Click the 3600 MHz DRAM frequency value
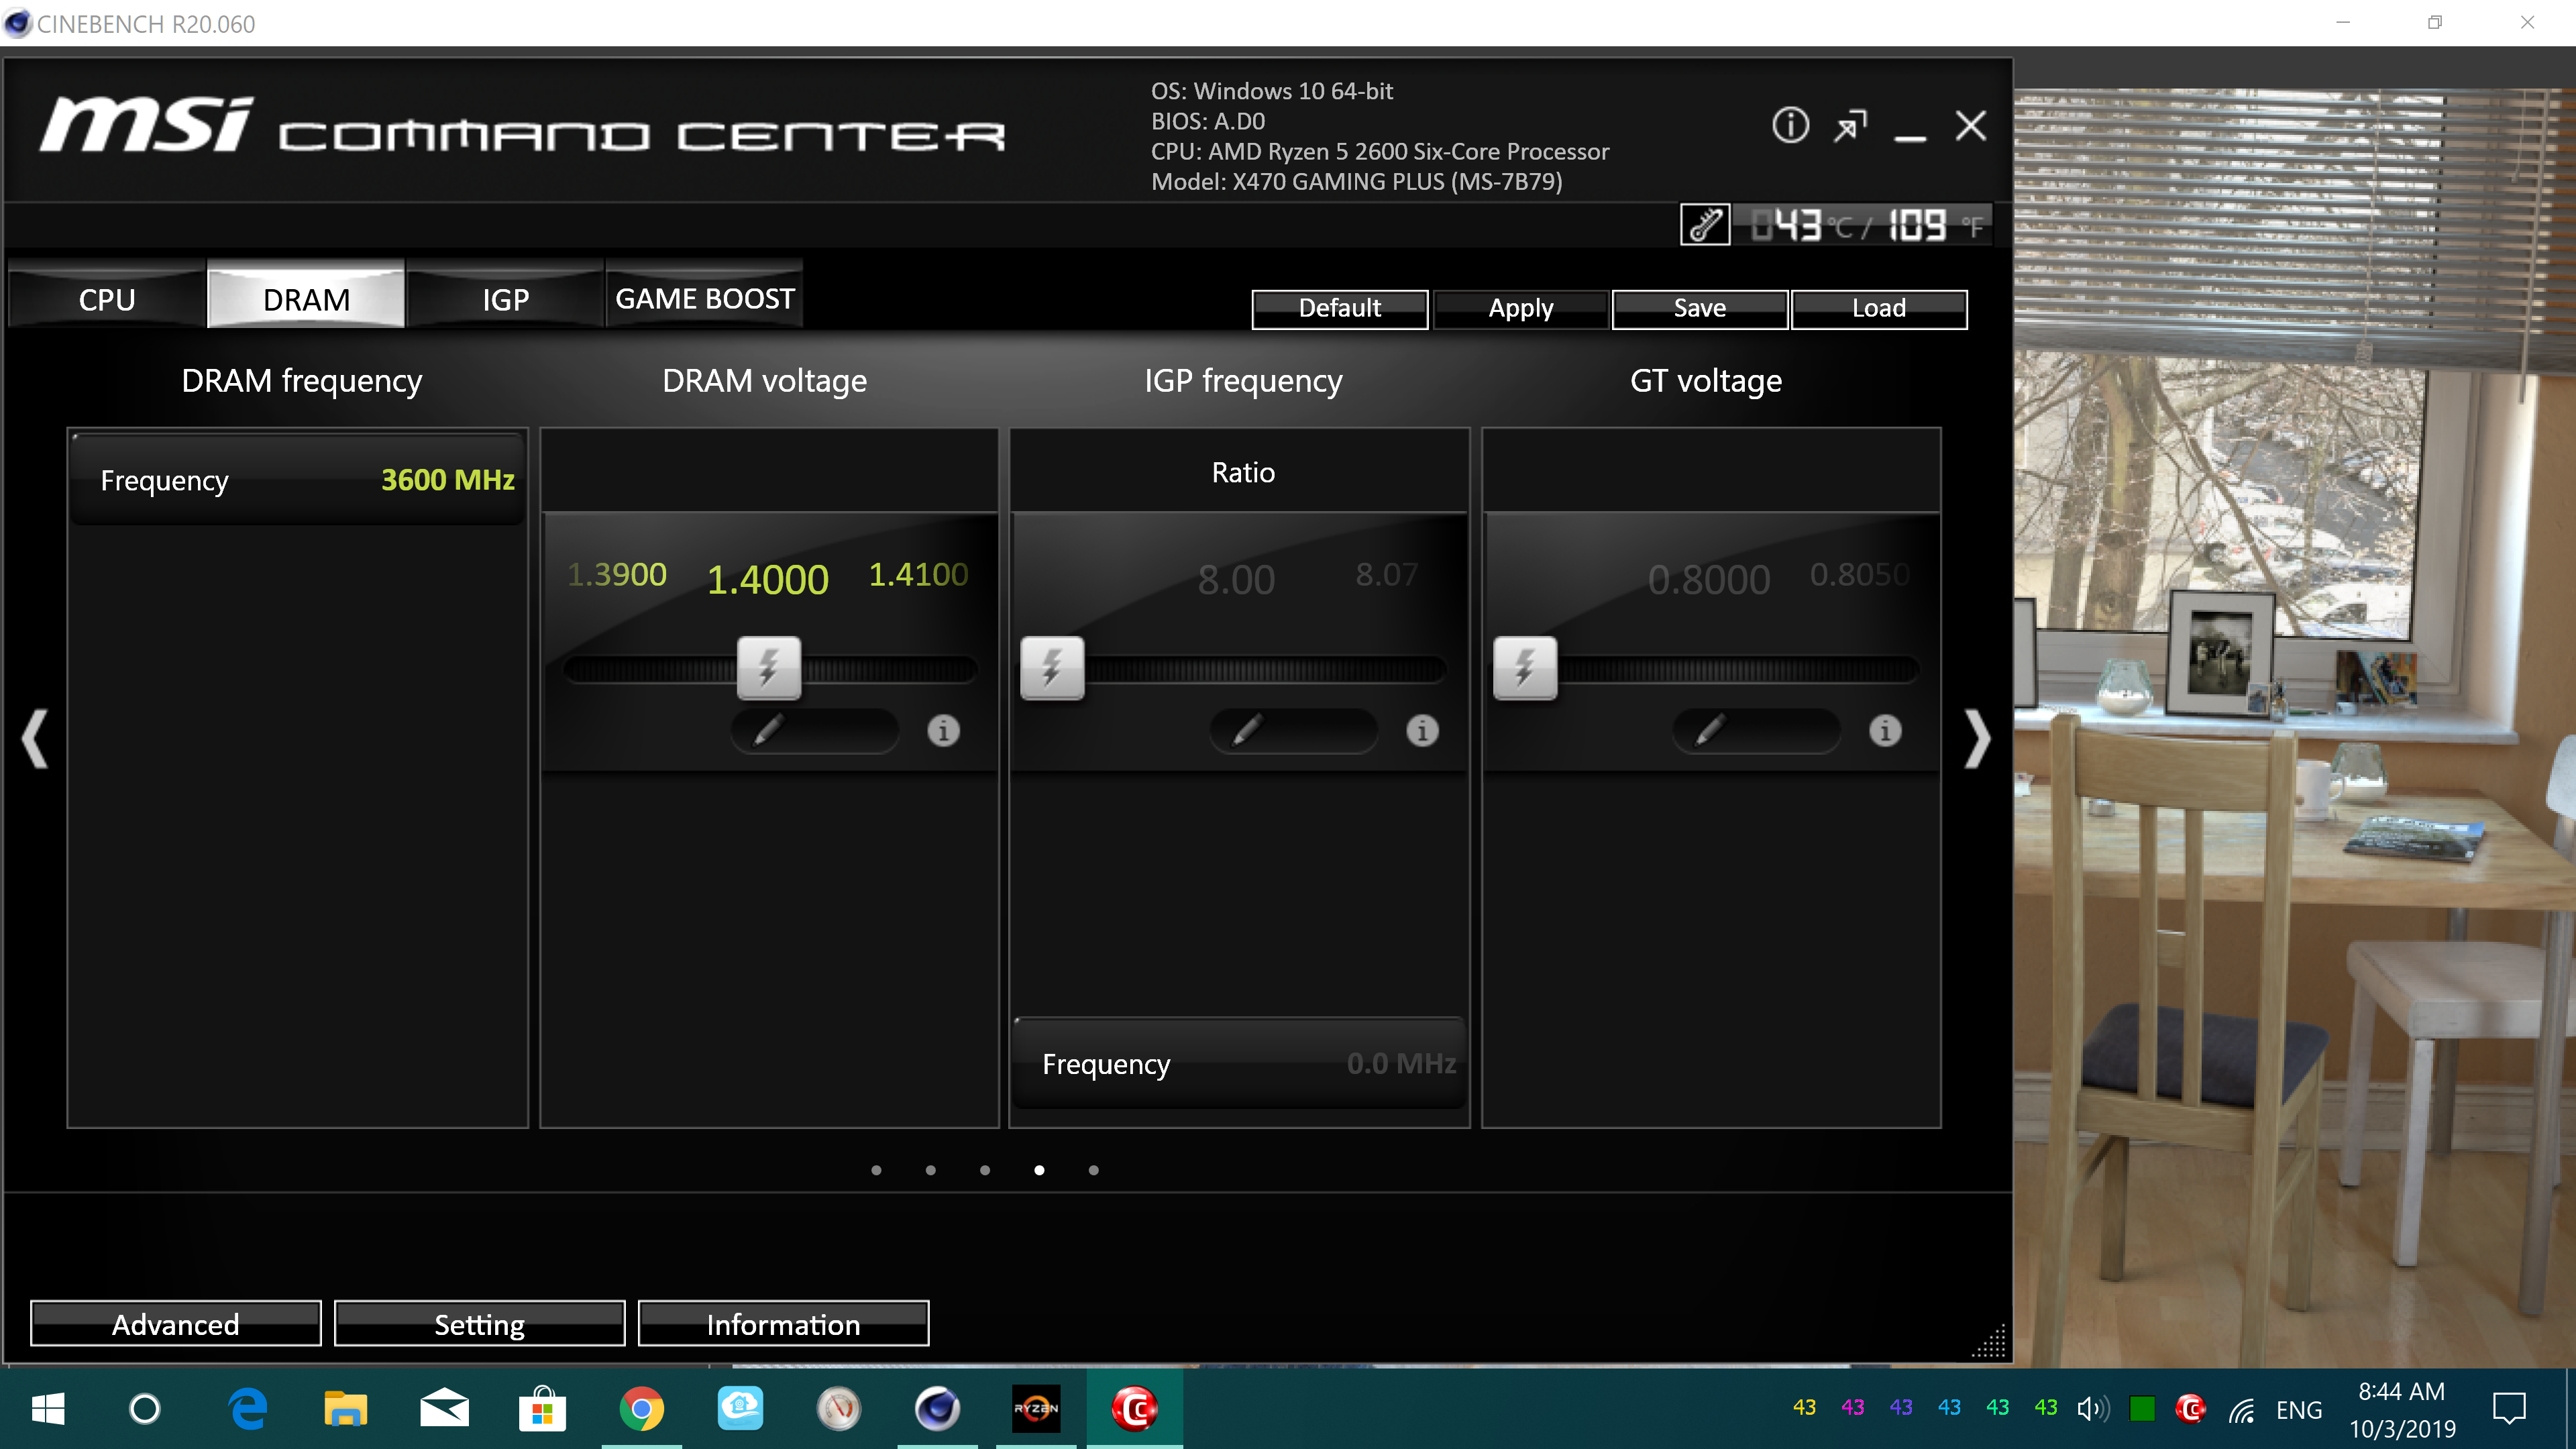This screenshot has height=1449, width=2576. [x=447, y=480]
